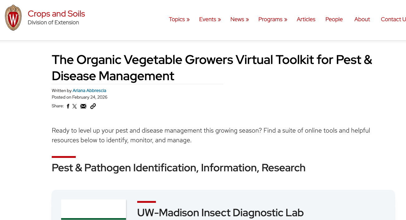
Task: Click the Insect Diagnostic Lab thumbnail
Action: [94, 210]
